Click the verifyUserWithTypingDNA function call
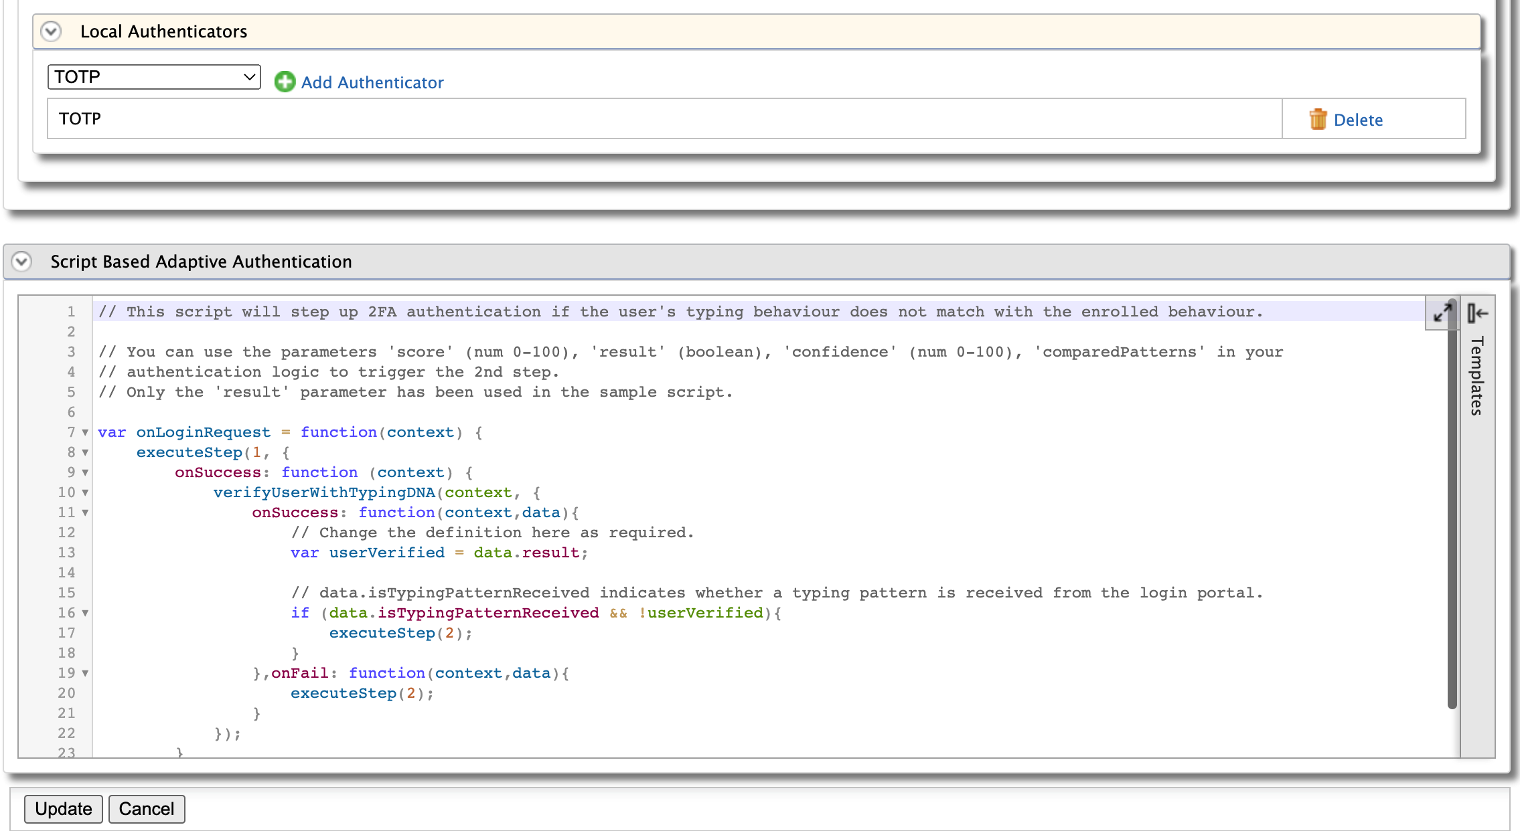Image resolution: width=1520 pixels, height=831 pixels. click(x=324, y=492)
